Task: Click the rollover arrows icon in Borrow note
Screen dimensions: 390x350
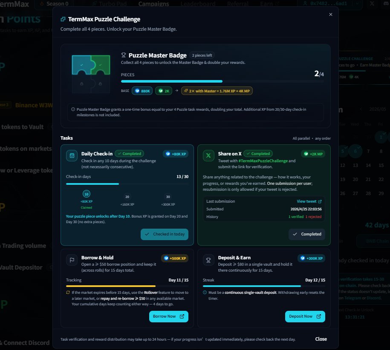Action: point(68,293)
